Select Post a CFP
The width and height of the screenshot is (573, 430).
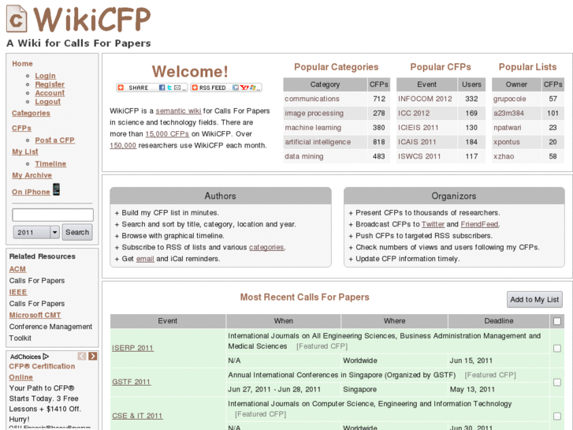click(x=55, y=140)
